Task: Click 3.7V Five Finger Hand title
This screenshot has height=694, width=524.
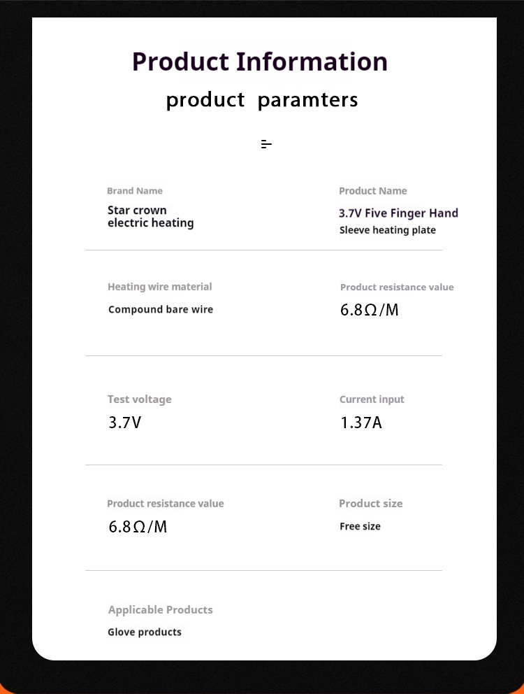Action: click(x=398, y=213)
